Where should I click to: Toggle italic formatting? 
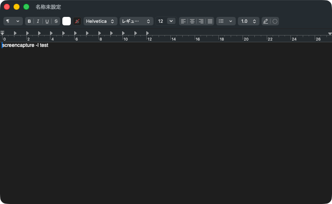pos(38,21)
